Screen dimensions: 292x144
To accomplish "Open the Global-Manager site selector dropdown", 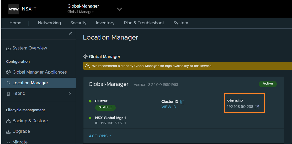I will (x=119, y=9).
